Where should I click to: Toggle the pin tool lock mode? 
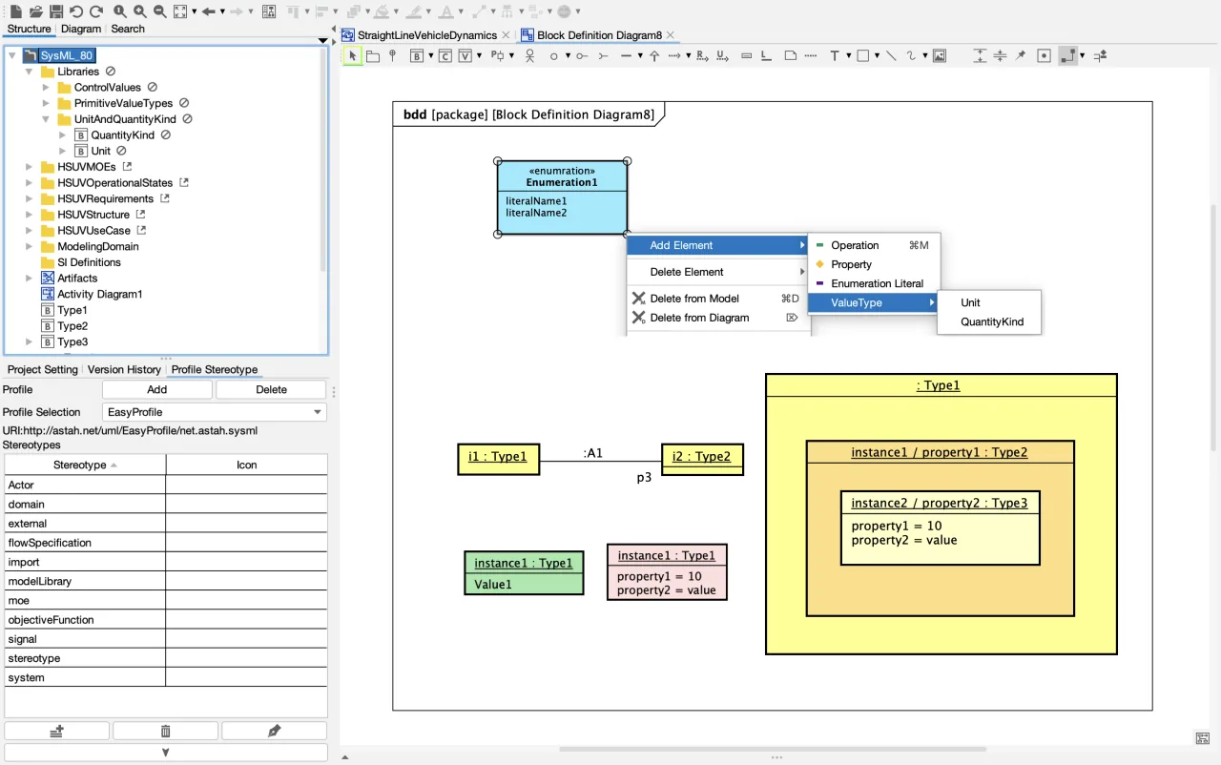click(1021, 56)
